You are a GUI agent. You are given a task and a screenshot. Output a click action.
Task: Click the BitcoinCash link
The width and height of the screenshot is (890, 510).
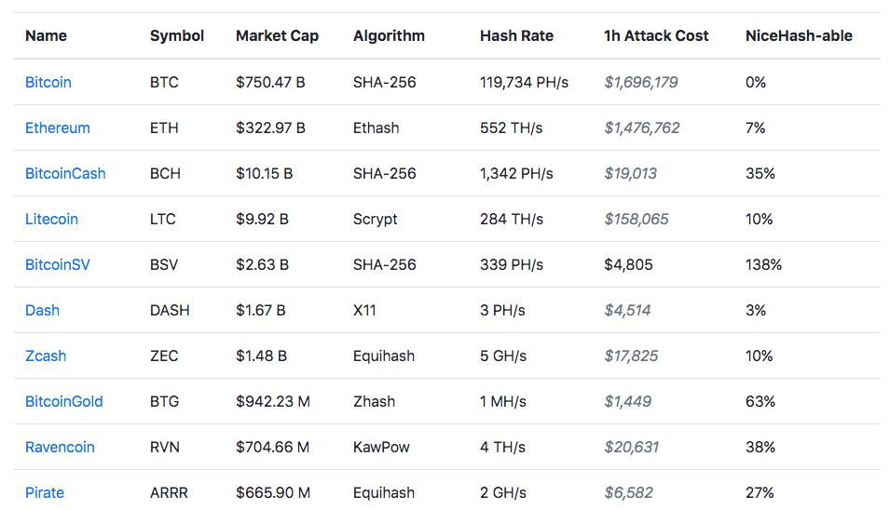coord(65,173)
